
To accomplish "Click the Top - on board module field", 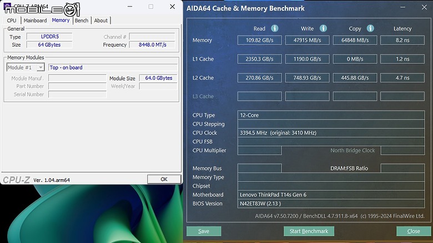I will (x=113, y=67).
